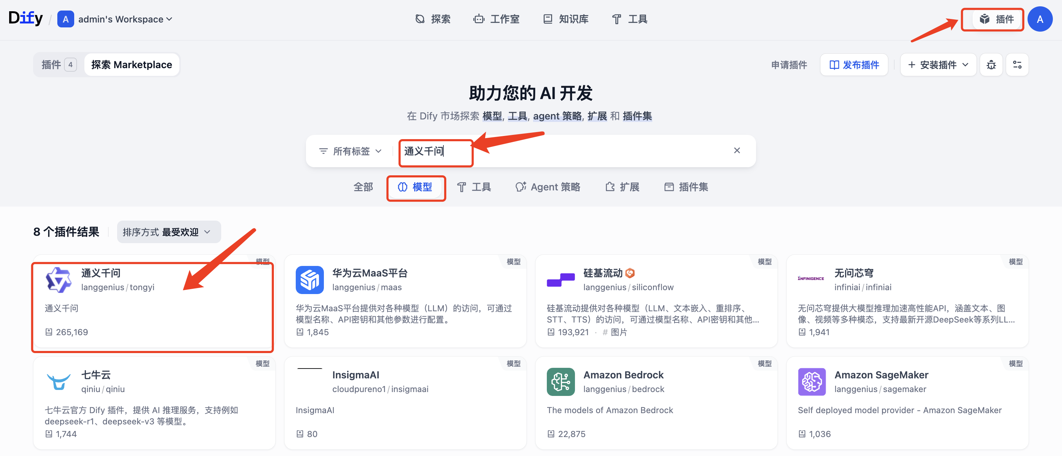Open plugin preferences settings icon
The width and height of the screenshot is (1062, 456).
(x=1017, y=65)
